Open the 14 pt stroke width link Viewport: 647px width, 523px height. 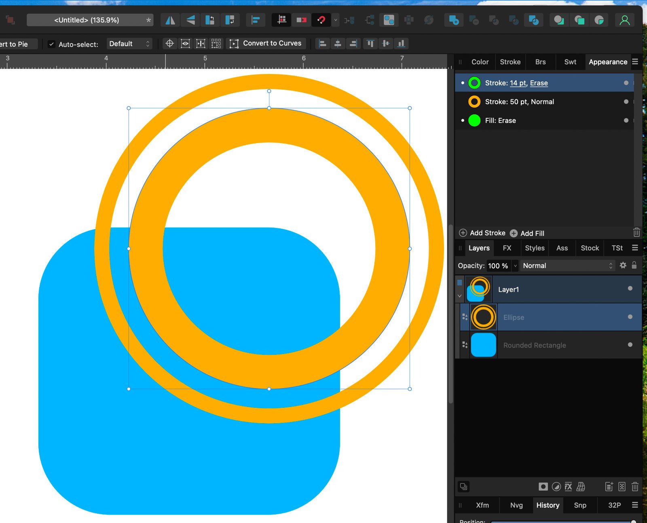pyautogui.click(x=518, y=83)
